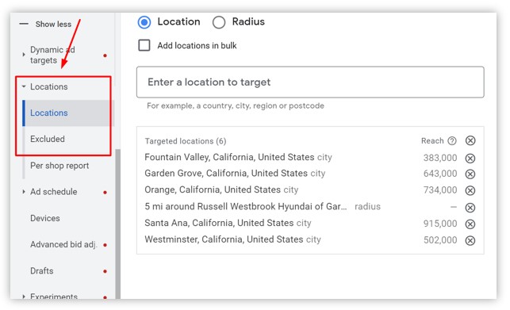The height and width of the screenshot is (310, 510).
Task: Click the Targeted locations (6) heading
Action: (186, 141)
